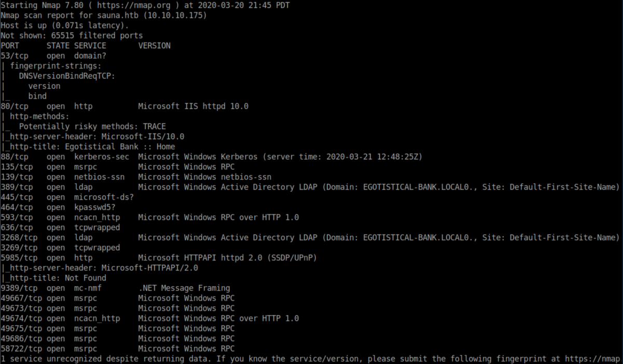Click the DNSVersionBindReqTCP fingerprint text
The height and width of the screenshot is (364, 623).
point(66,76)
